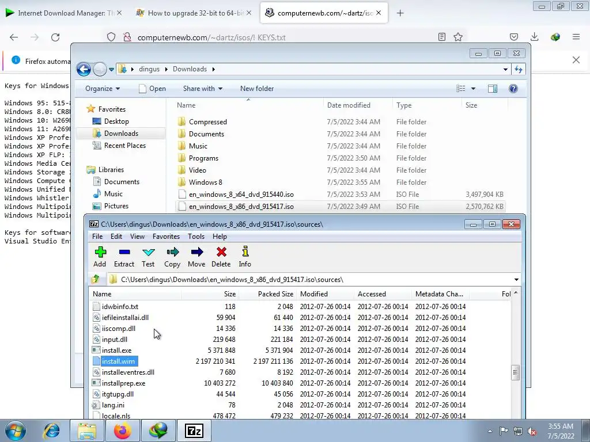Open Info from the 7-Zip toolbar
Image resolution: width=590 pixels, height=442 pixels.
tap(245, 257)
